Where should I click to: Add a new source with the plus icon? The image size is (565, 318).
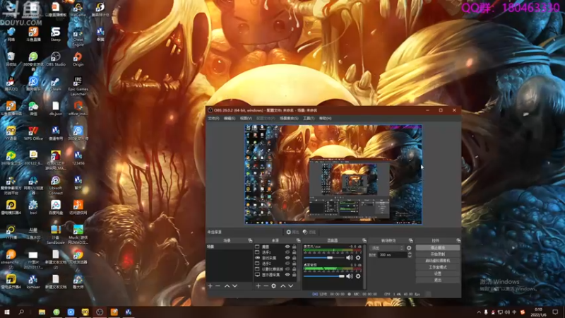click(258, 286)
